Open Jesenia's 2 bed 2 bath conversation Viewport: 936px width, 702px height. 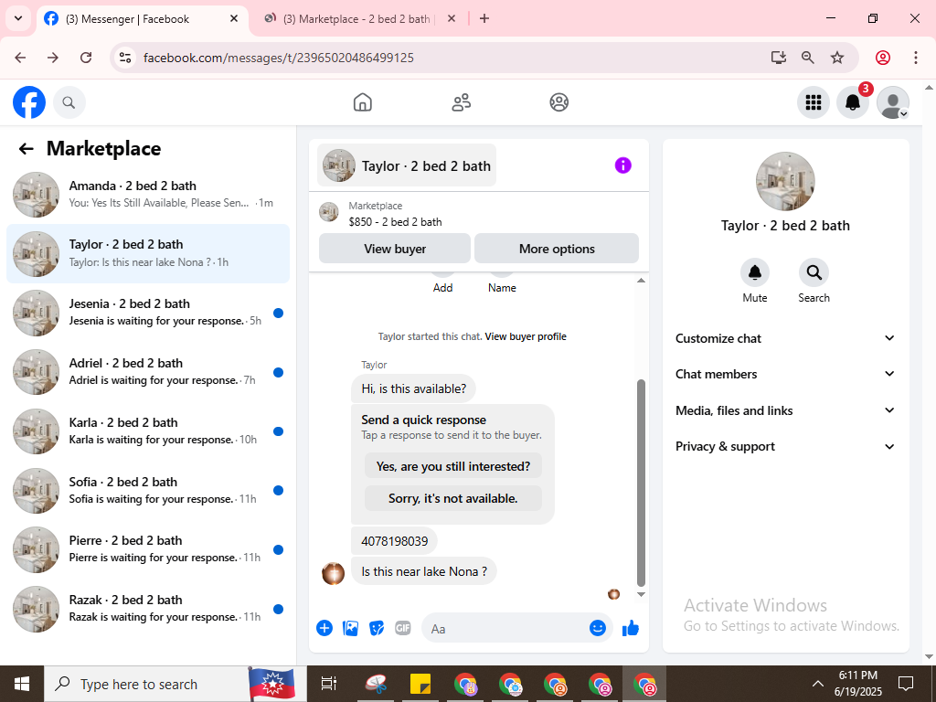(148, 313)
